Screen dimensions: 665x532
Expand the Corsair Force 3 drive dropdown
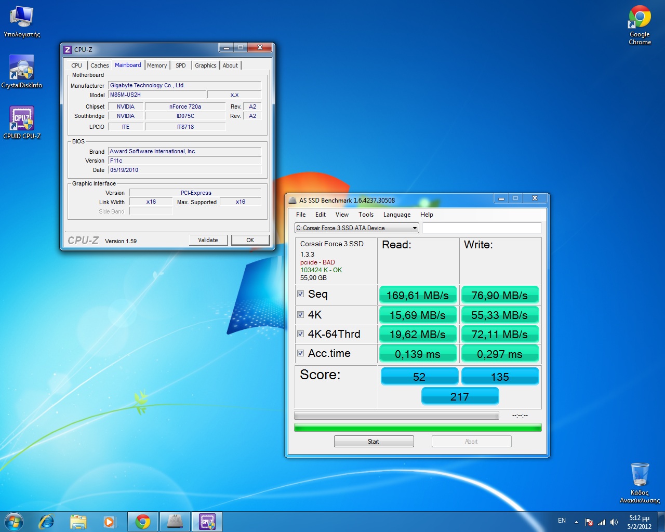point(415,228)
